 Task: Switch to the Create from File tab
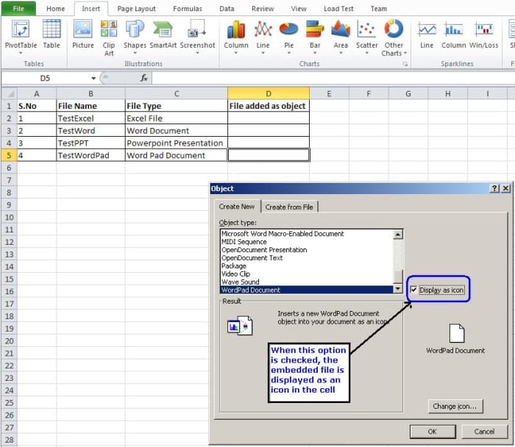tap(289, 207)
